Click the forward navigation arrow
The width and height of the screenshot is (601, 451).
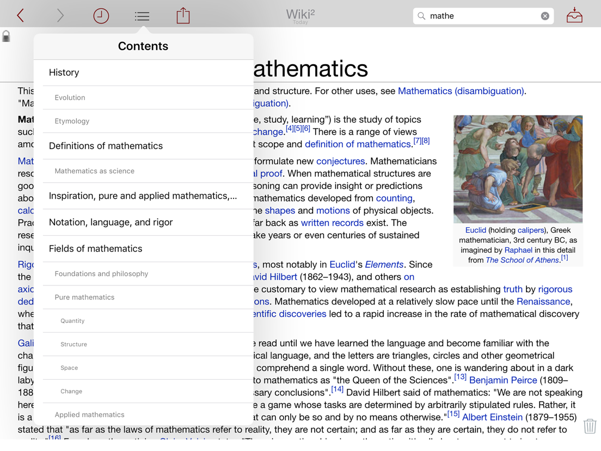[x=60, y=16]
